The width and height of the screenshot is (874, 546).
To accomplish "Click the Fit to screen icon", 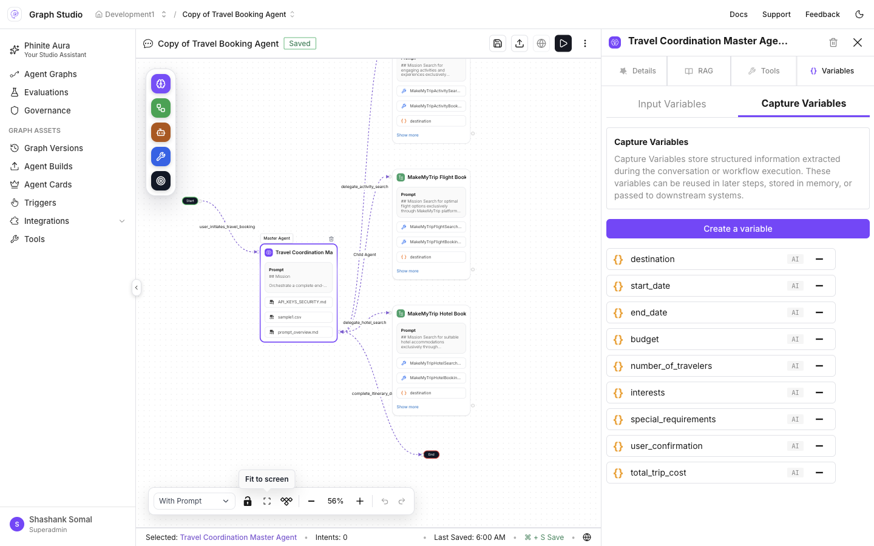I will [267, 501].
